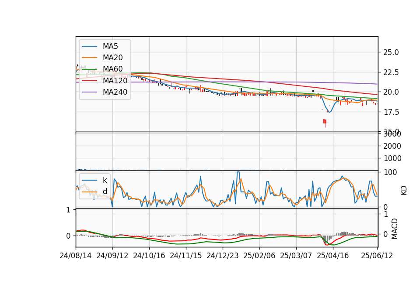The height and width of the screenshot is (301, 420).
Task: Click the 22.5 price axis tick
Action: click(x=391, y=72)
